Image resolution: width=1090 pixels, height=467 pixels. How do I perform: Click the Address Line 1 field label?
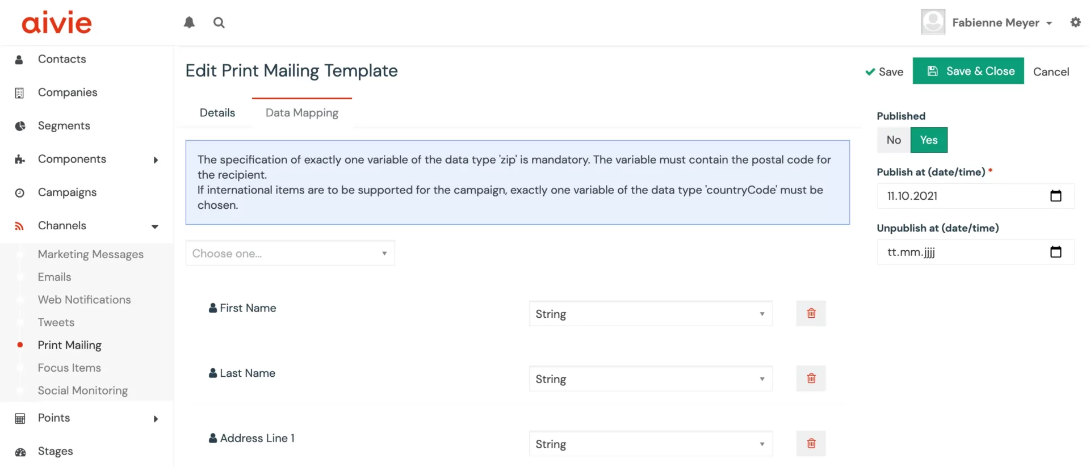(x=257, y=439)
